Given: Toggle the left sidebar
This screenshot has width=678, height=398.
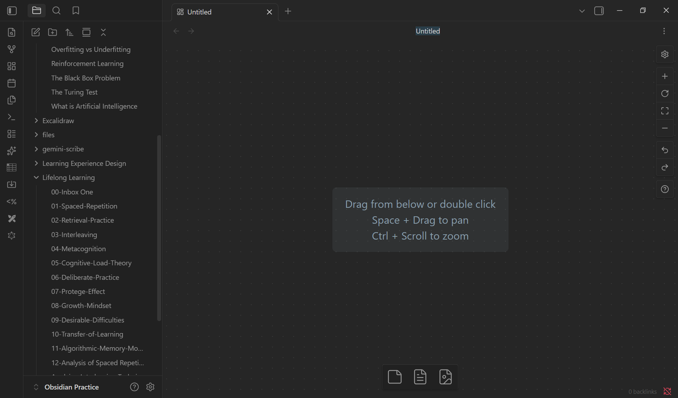Looking at the screenshot, I should tap(12, 10).
